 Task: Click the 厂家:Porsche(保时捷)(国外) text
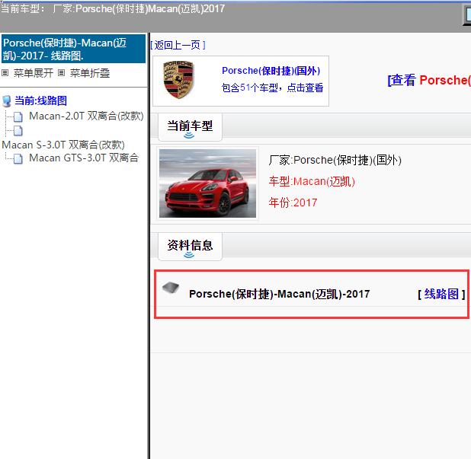coord(335,160)
